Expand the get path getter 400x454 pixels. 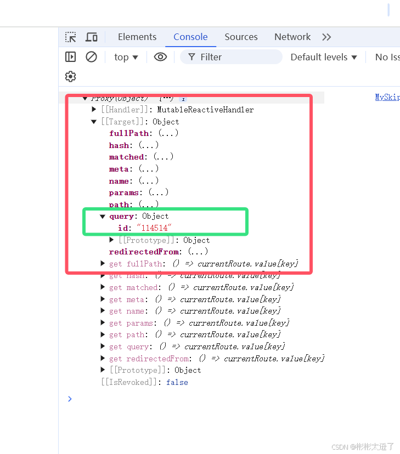coord(102,334)
